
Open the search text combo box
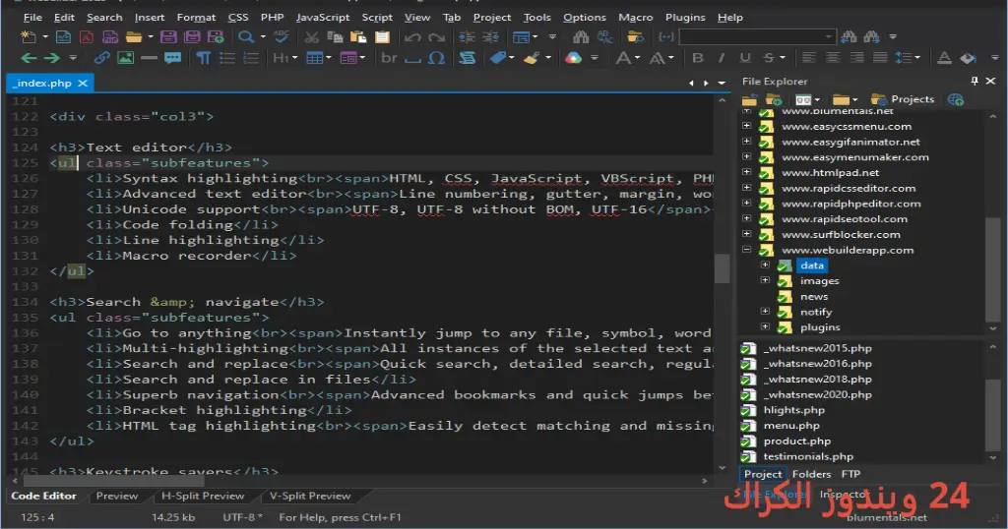(x=757, y=37)
